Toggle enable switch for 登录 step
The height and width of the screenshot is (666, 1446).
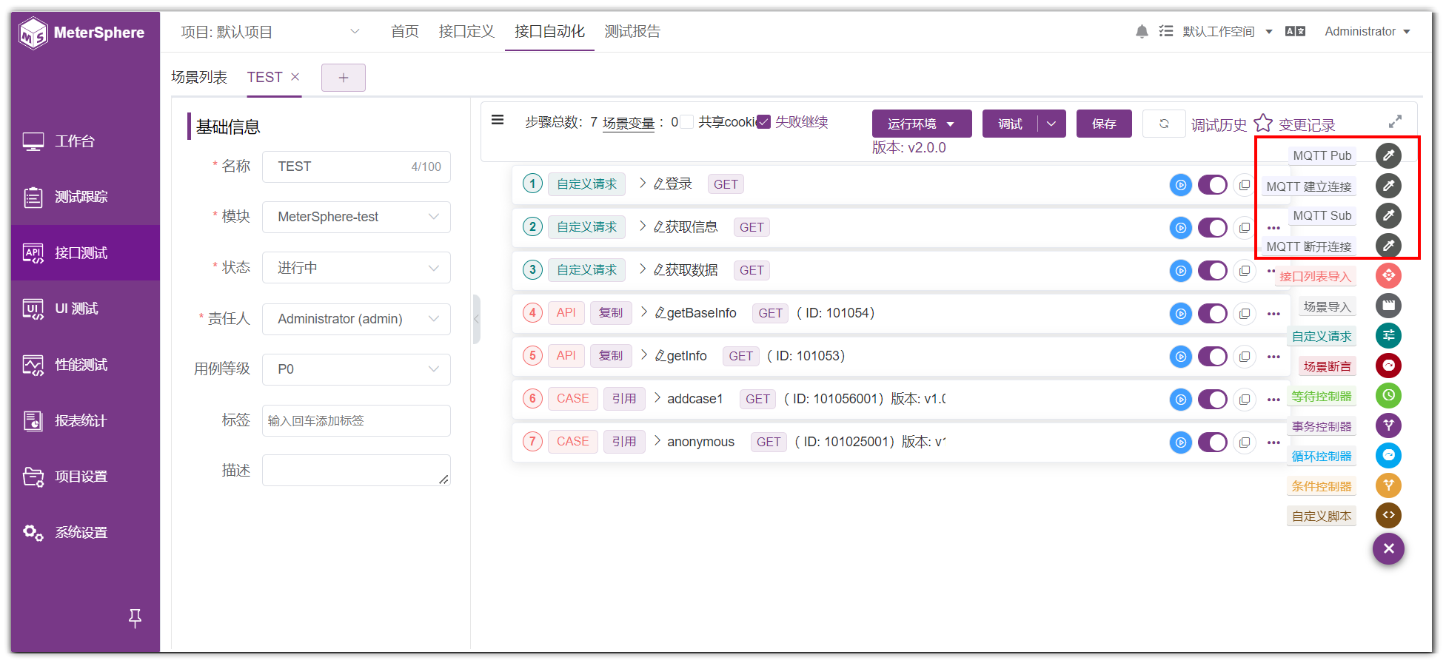click(1212, 185)
